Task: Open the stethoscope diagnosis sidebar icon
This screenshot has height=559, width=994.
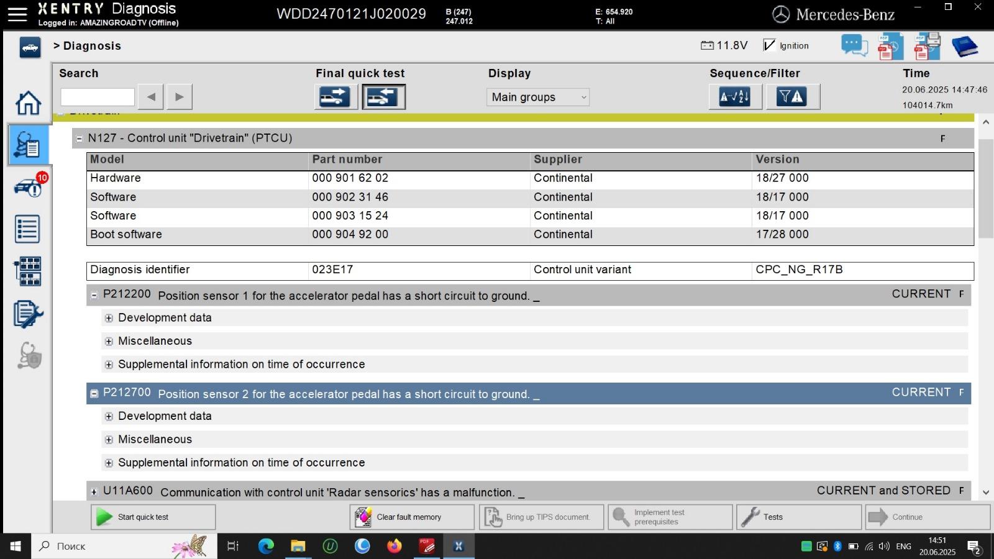Action: point(29,356)
